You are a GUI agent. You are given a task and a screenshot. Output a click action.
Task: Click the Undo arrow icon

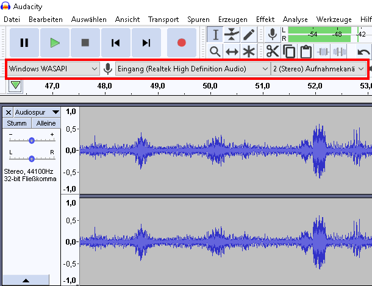tap(363, 51)
